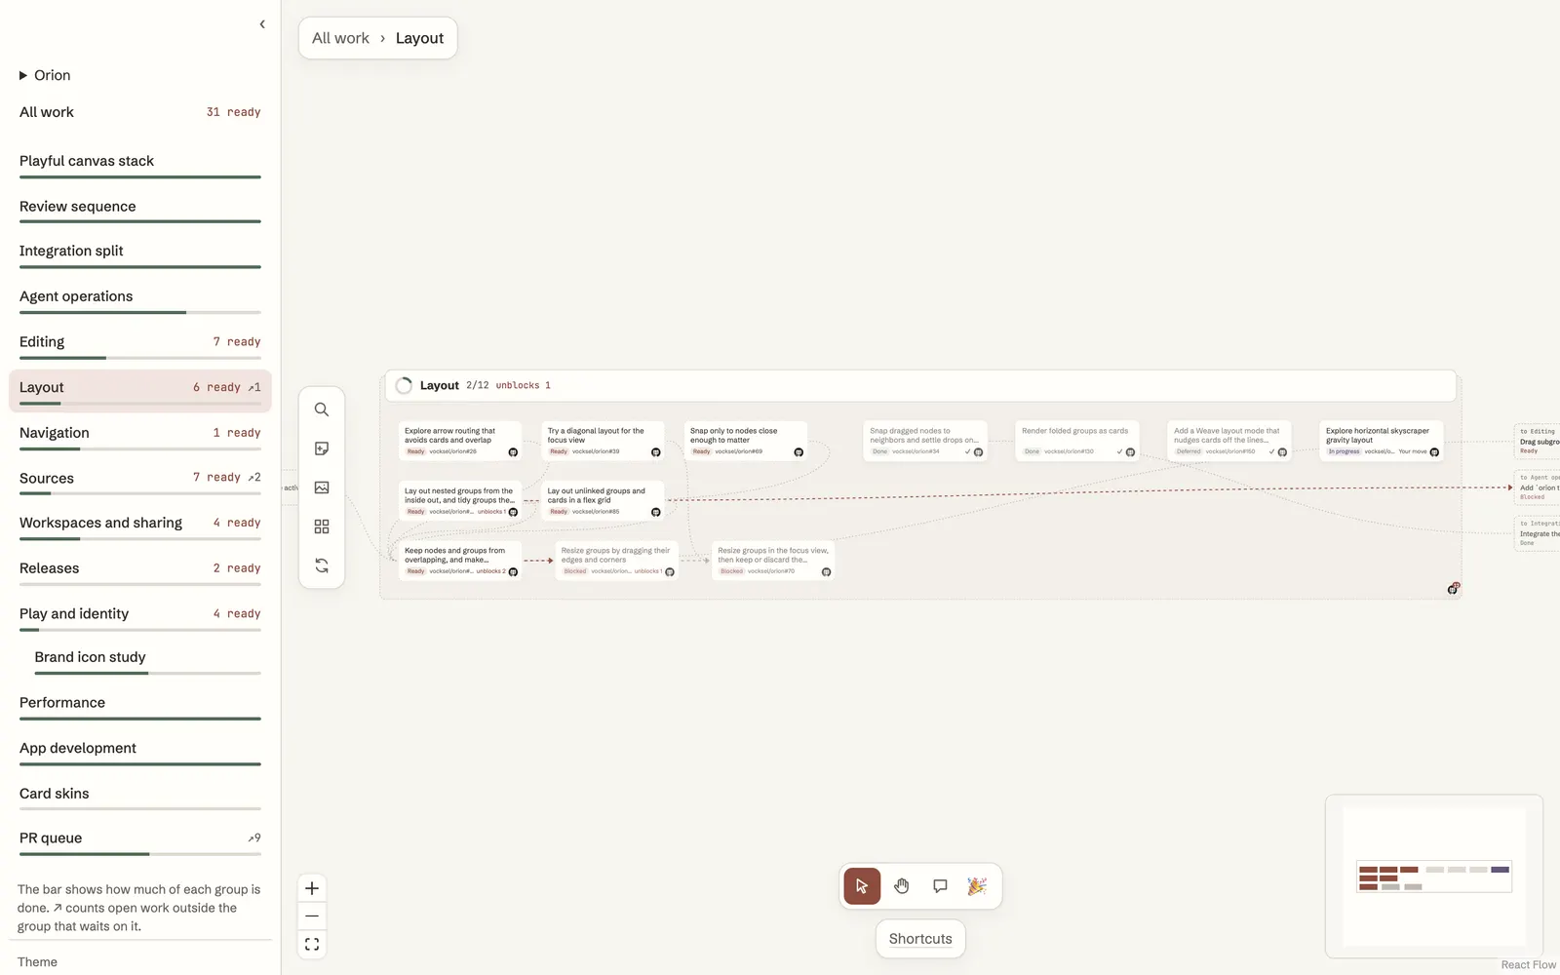Zoom in with the plus button
Screen dimensions: 1560x975
(x=312, y=888)
